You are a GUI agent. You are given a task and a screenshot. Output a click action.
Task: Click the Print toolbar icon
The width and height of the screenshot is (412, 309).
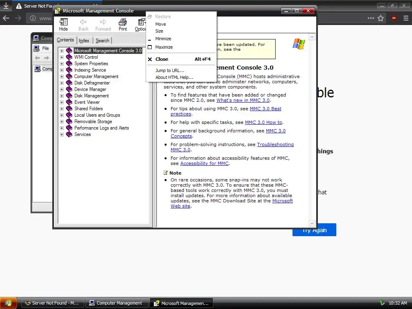pos(122,25)
